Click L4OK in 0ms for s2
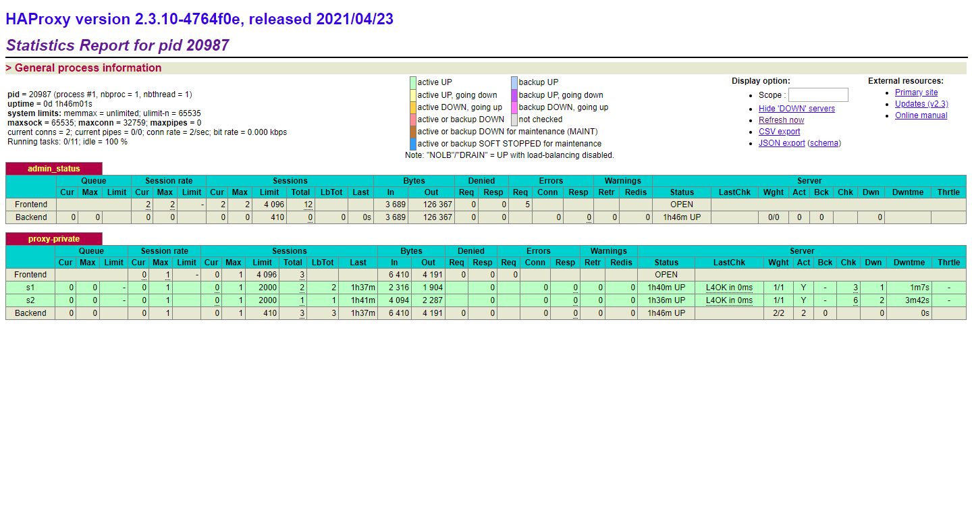972x511 pixels. [x=729, y=300]
